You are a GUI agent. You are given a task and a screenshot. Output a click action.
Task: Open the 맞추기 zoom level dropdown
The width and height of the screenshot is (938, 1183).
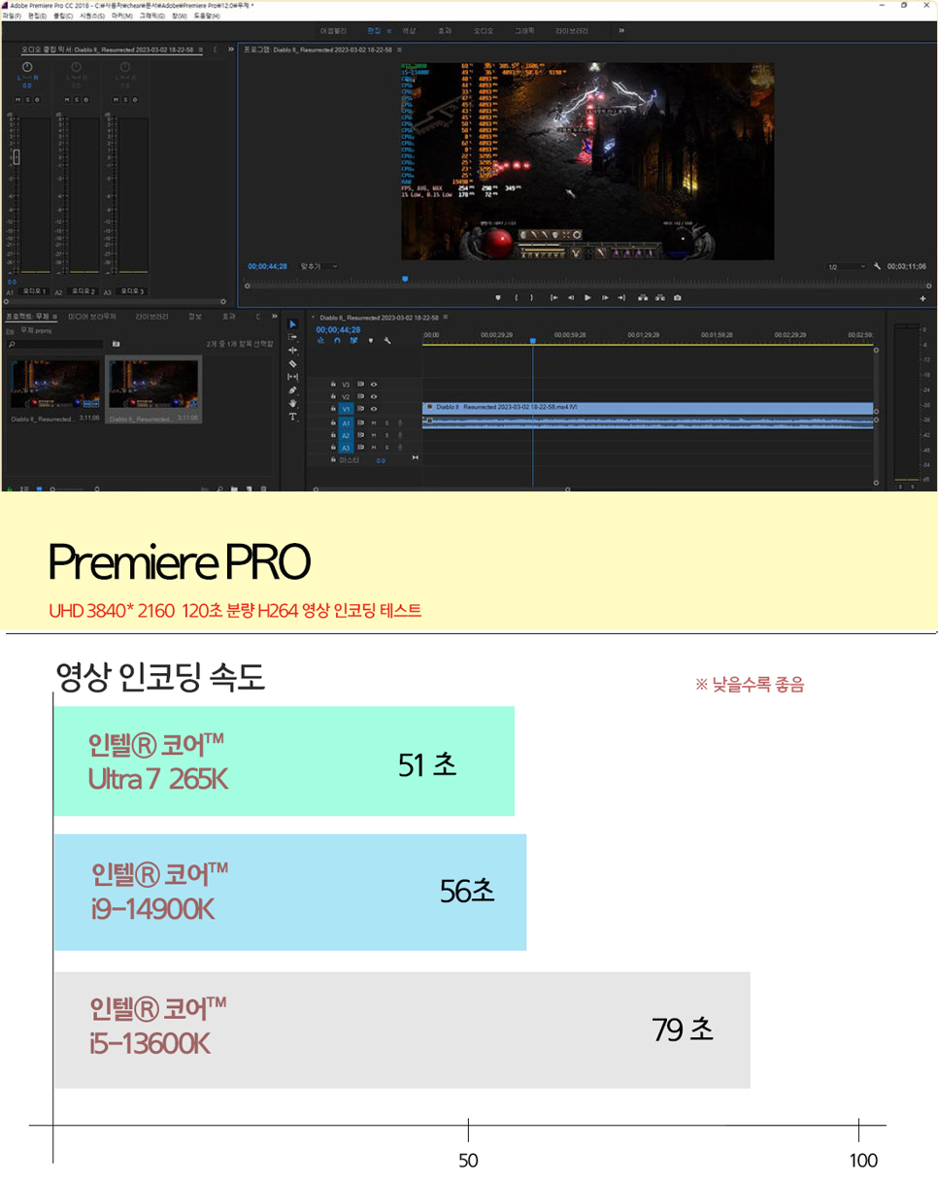click(x=319, y=265)
